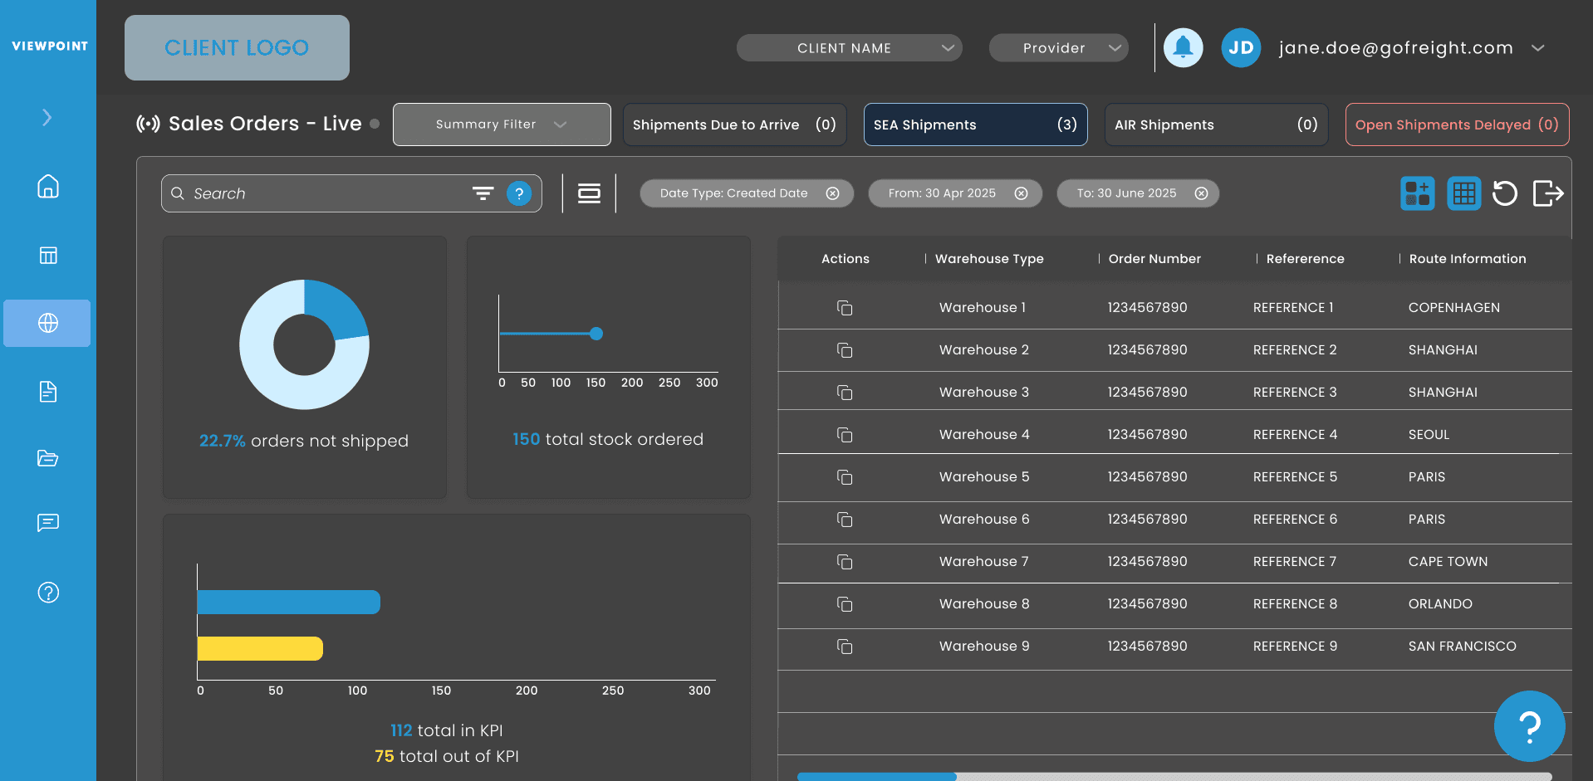Click the actions icon for Warehouse 9
This screenshot has width=1593, height=781.
(845, 647)
